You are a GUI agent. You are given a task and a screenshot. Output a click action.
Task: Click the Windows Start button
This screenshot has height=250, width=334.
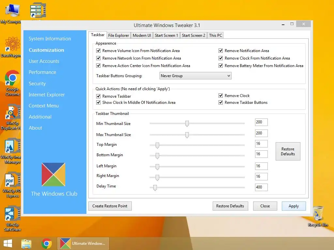pos(8,243)
